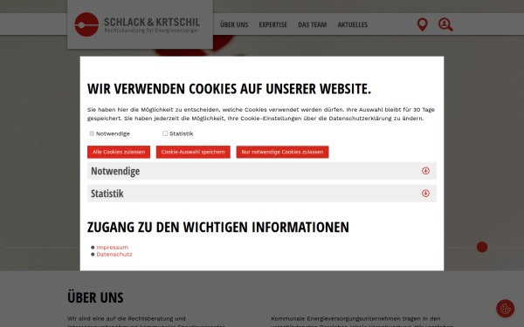Viewport: 524px width, 327px height.
Task: Open cookie settings via cookie icon
Action: point(506,309)
